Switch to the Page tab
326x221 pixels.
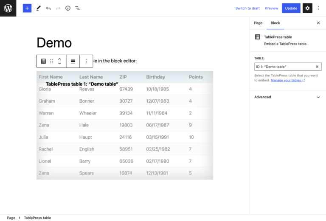[258, 23]
